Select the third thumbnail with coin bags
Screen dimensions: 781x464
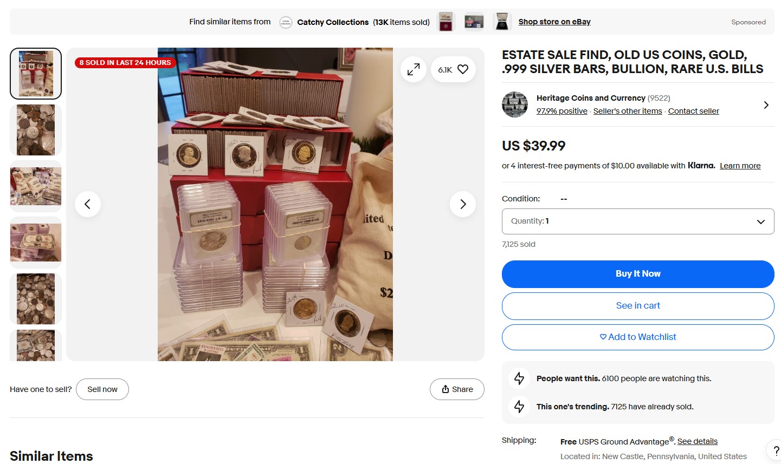click(36, 186)
